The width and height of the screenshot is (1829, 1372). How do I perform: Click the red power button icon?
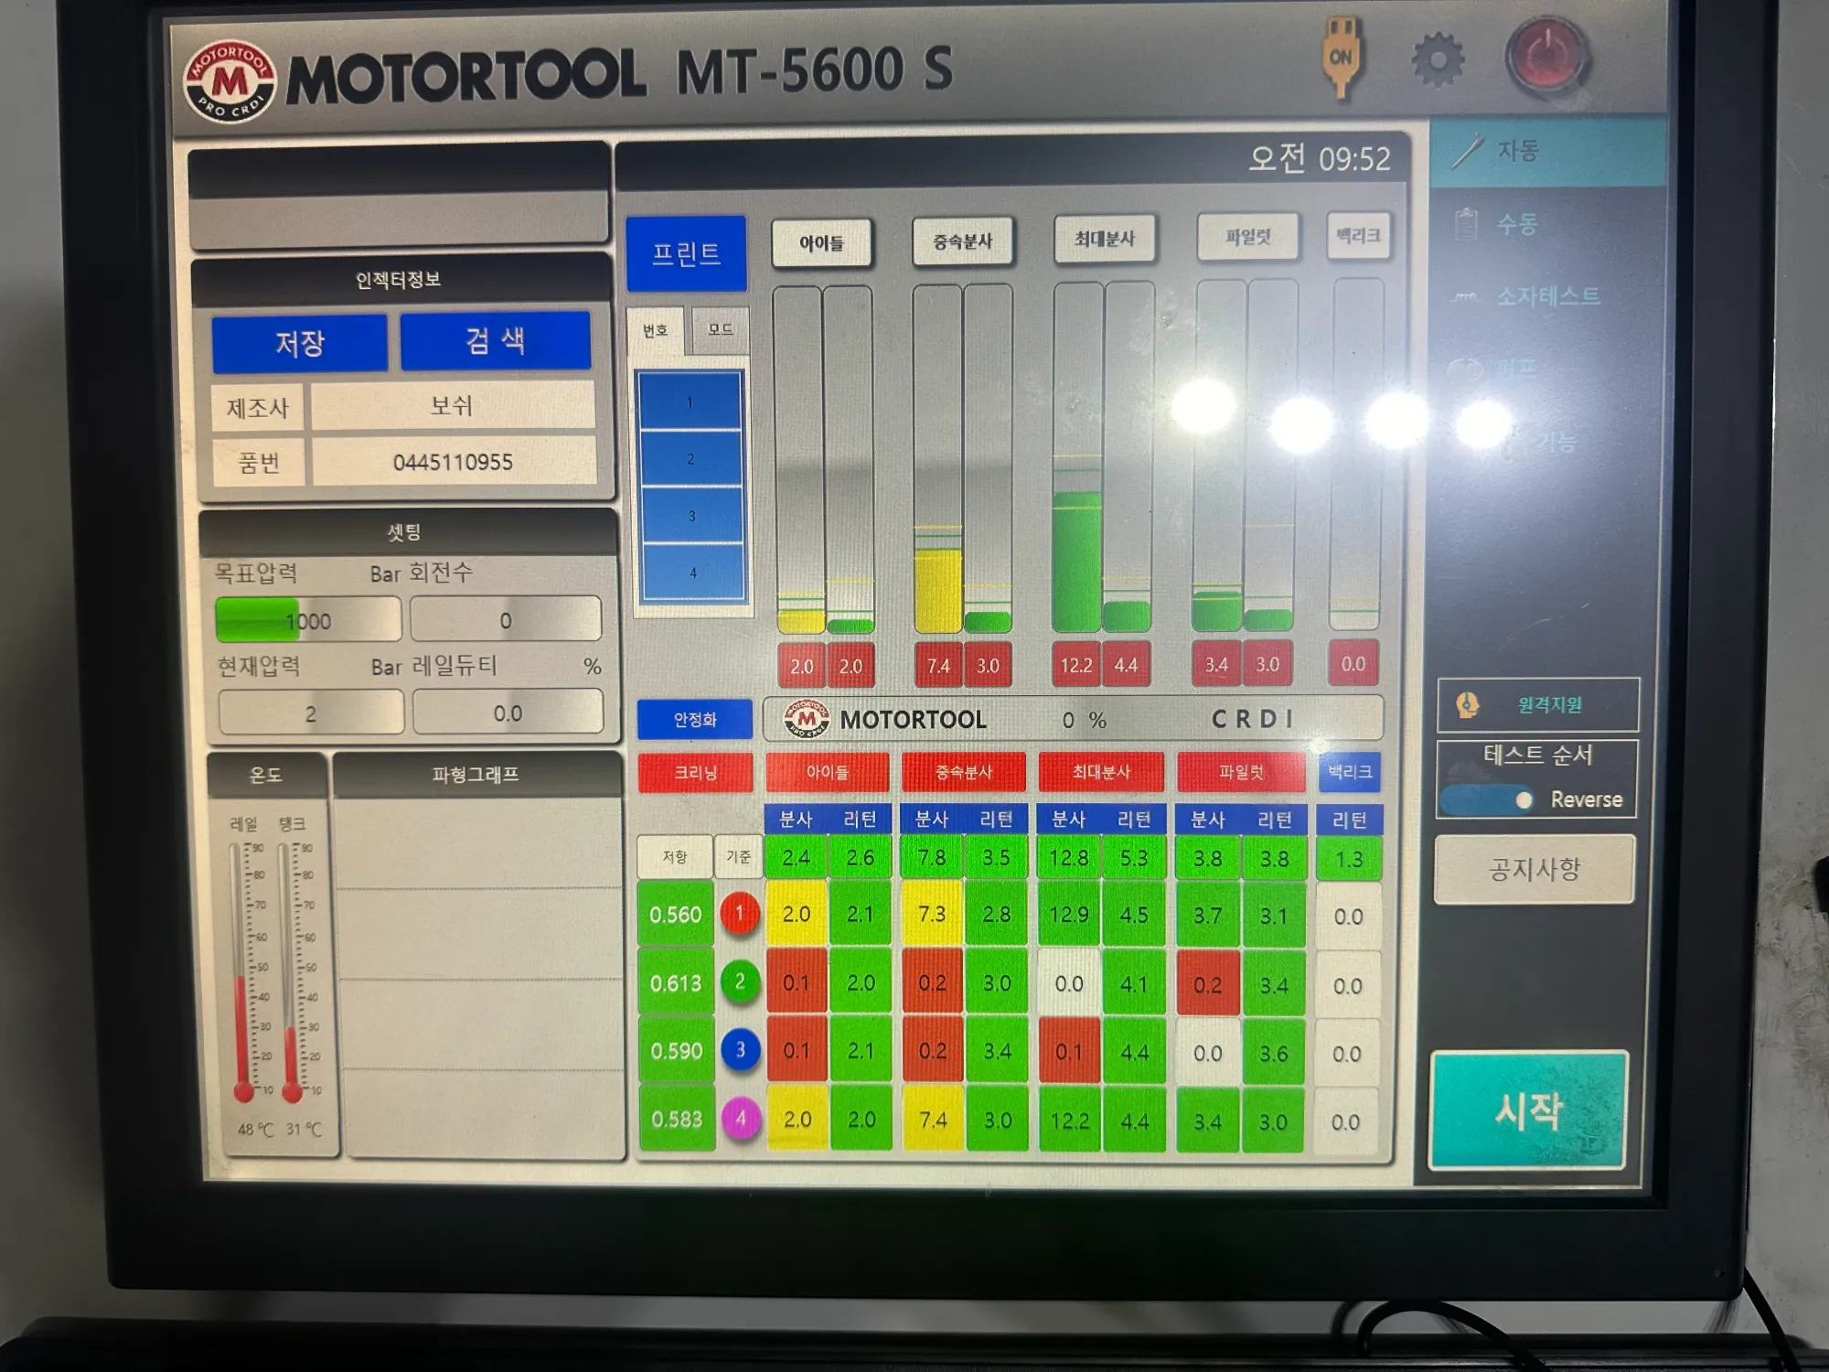tap(1549, 57)
